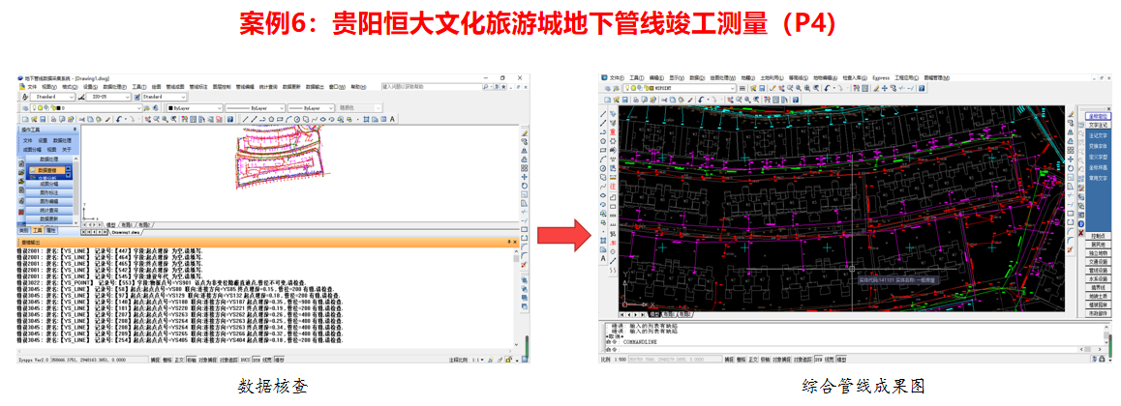Click Text A icon in left toolbar
Screen dimensions: 1121x406
pos(392,119)
